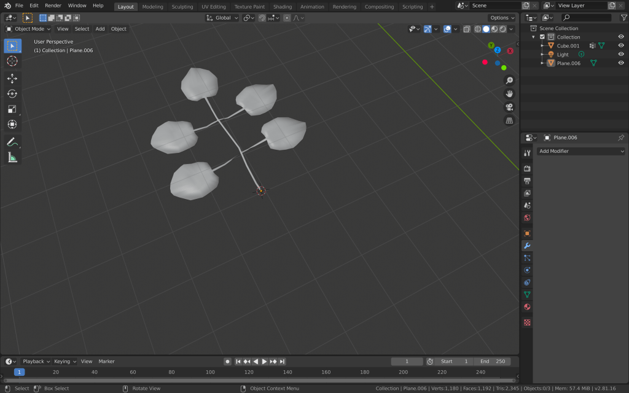
Task: Select the Annotate tool
Action: click(12, 142)
